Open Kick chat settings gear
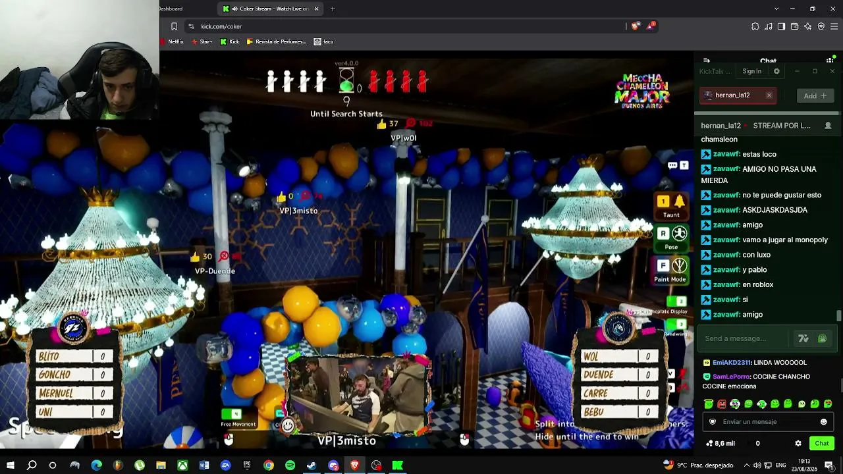Viewport: 843px width, 474px height. (x=798, y=444)
